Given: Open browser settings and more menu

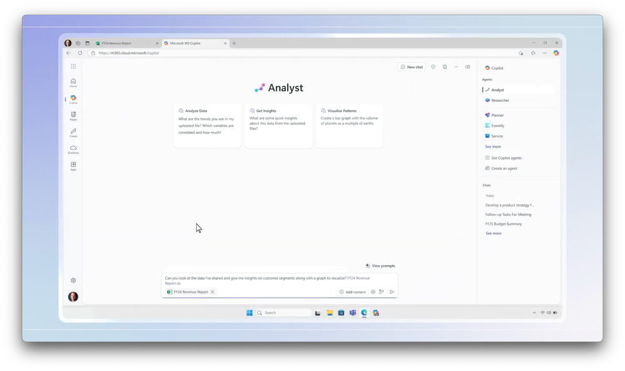Looking at the screenshot, I should click(x=544, y=53).
